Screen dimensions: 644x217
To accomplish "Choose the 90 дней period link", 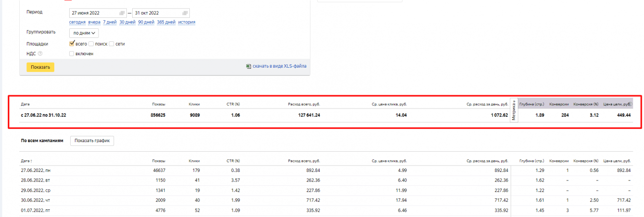I will [146, 22].
